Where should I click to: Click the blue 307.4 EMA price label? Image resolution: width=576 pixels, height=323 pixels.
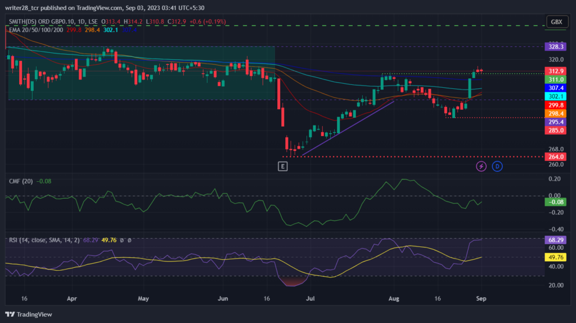pos(555,88)
